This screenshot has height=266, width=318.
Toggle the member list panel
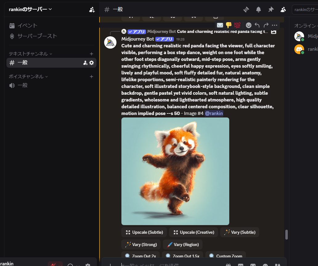[283, 10]
